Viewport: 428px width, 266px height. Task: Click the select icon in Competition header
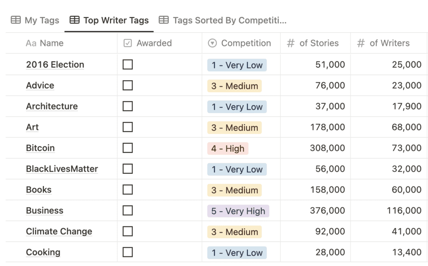(x=212, y=43)
